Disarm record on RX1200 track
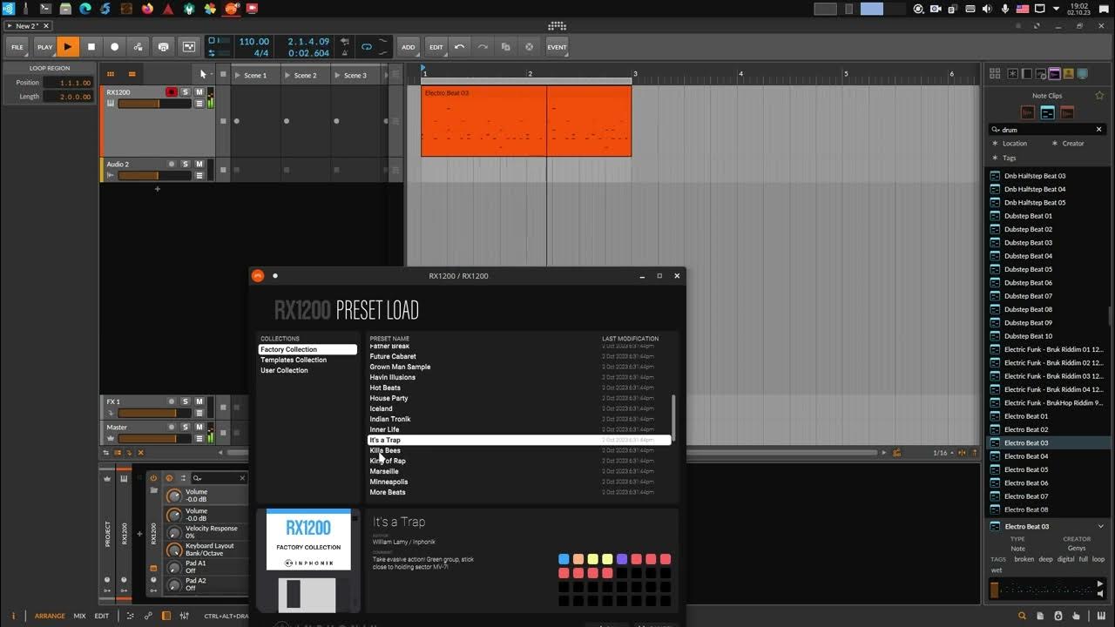The width and height of the screenshot is (1115, 627). point(172,92)
